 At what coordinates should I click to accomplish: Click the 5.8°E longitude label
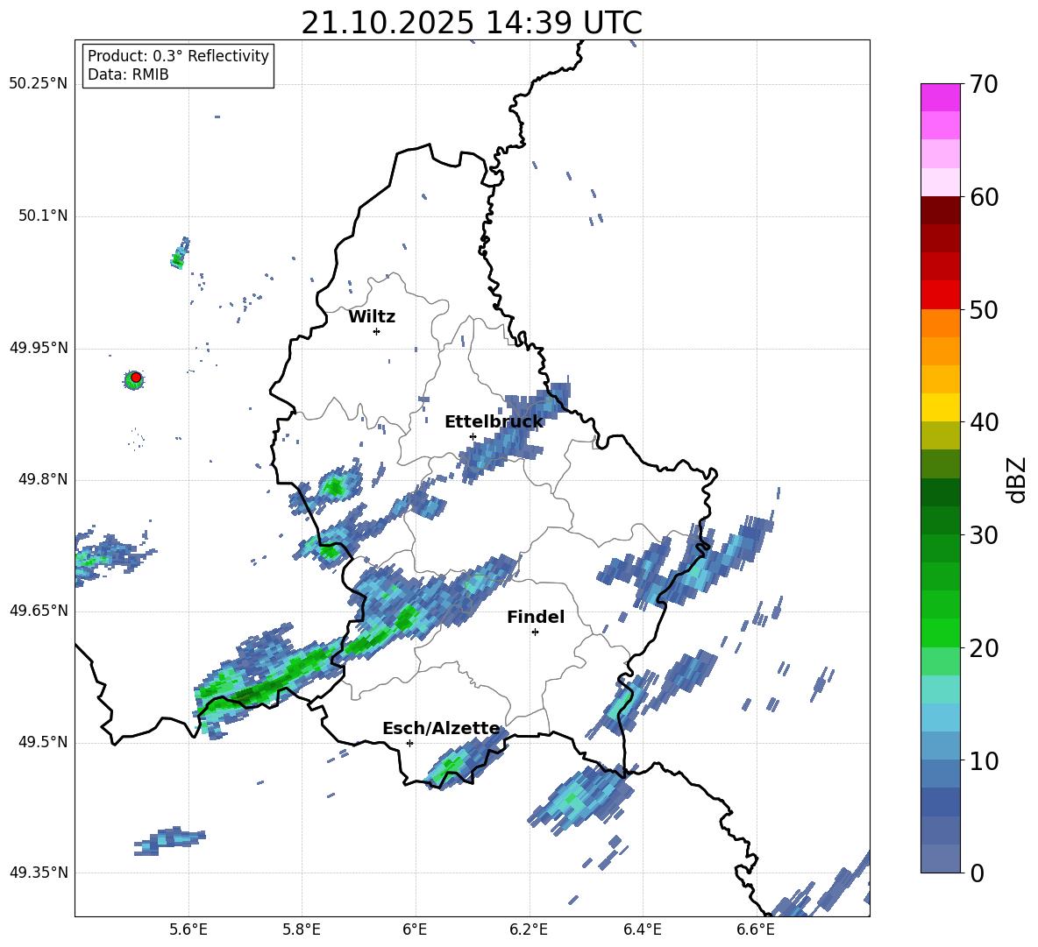point(302,929)
